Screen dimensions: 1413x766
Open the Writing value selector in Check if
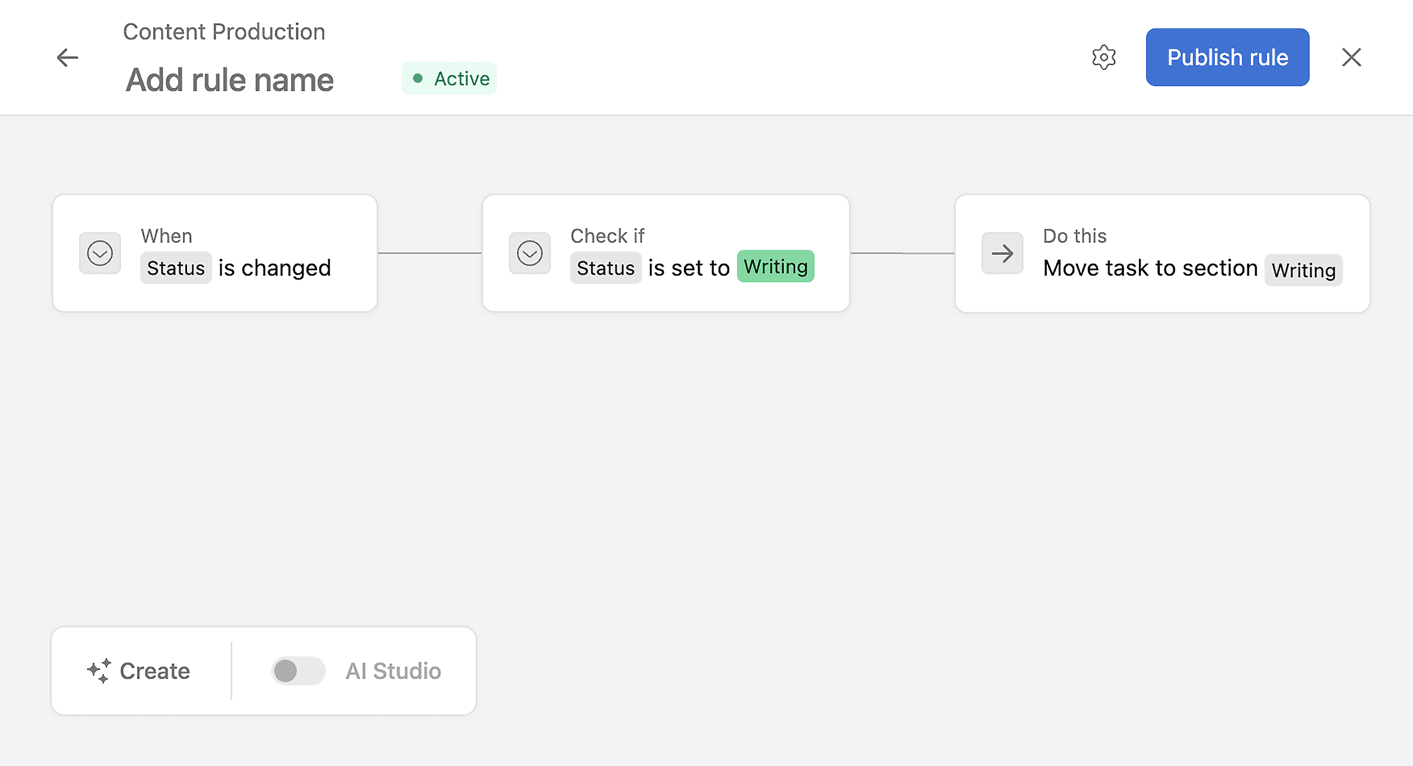(775, 266)
